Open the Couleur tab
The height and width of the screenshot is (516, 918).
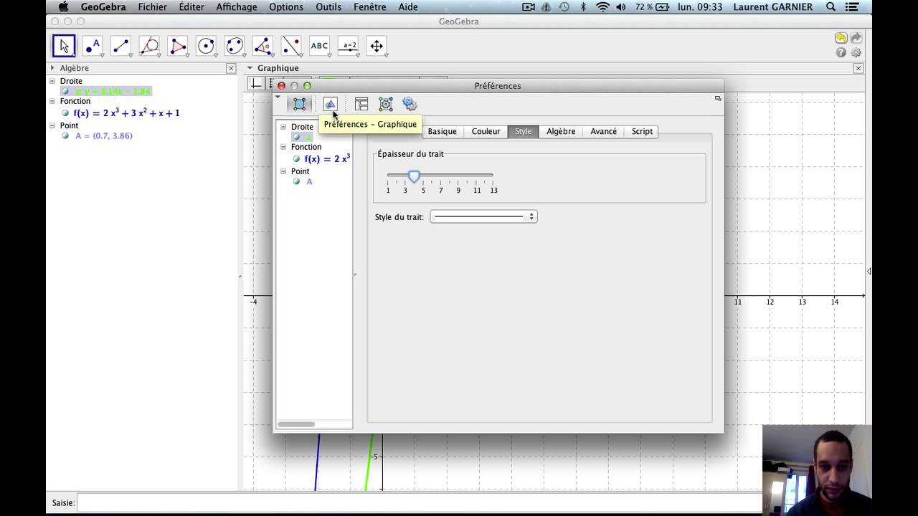486,131
